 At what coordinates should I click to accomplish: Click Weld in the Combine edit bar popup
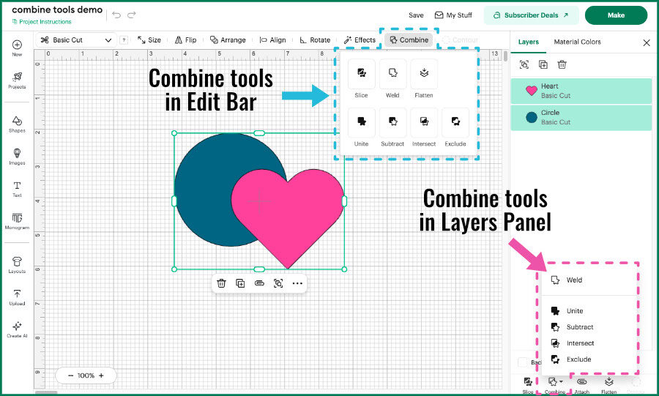pyautogui.click(x=392, y=73)
